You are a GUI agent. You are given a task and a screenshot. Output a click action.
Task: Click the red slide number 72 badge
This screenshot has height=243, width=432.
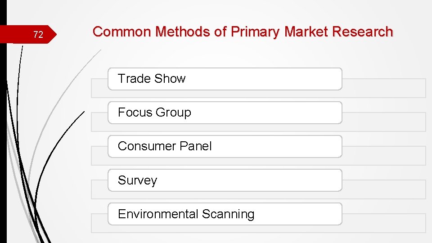point(28,34)
